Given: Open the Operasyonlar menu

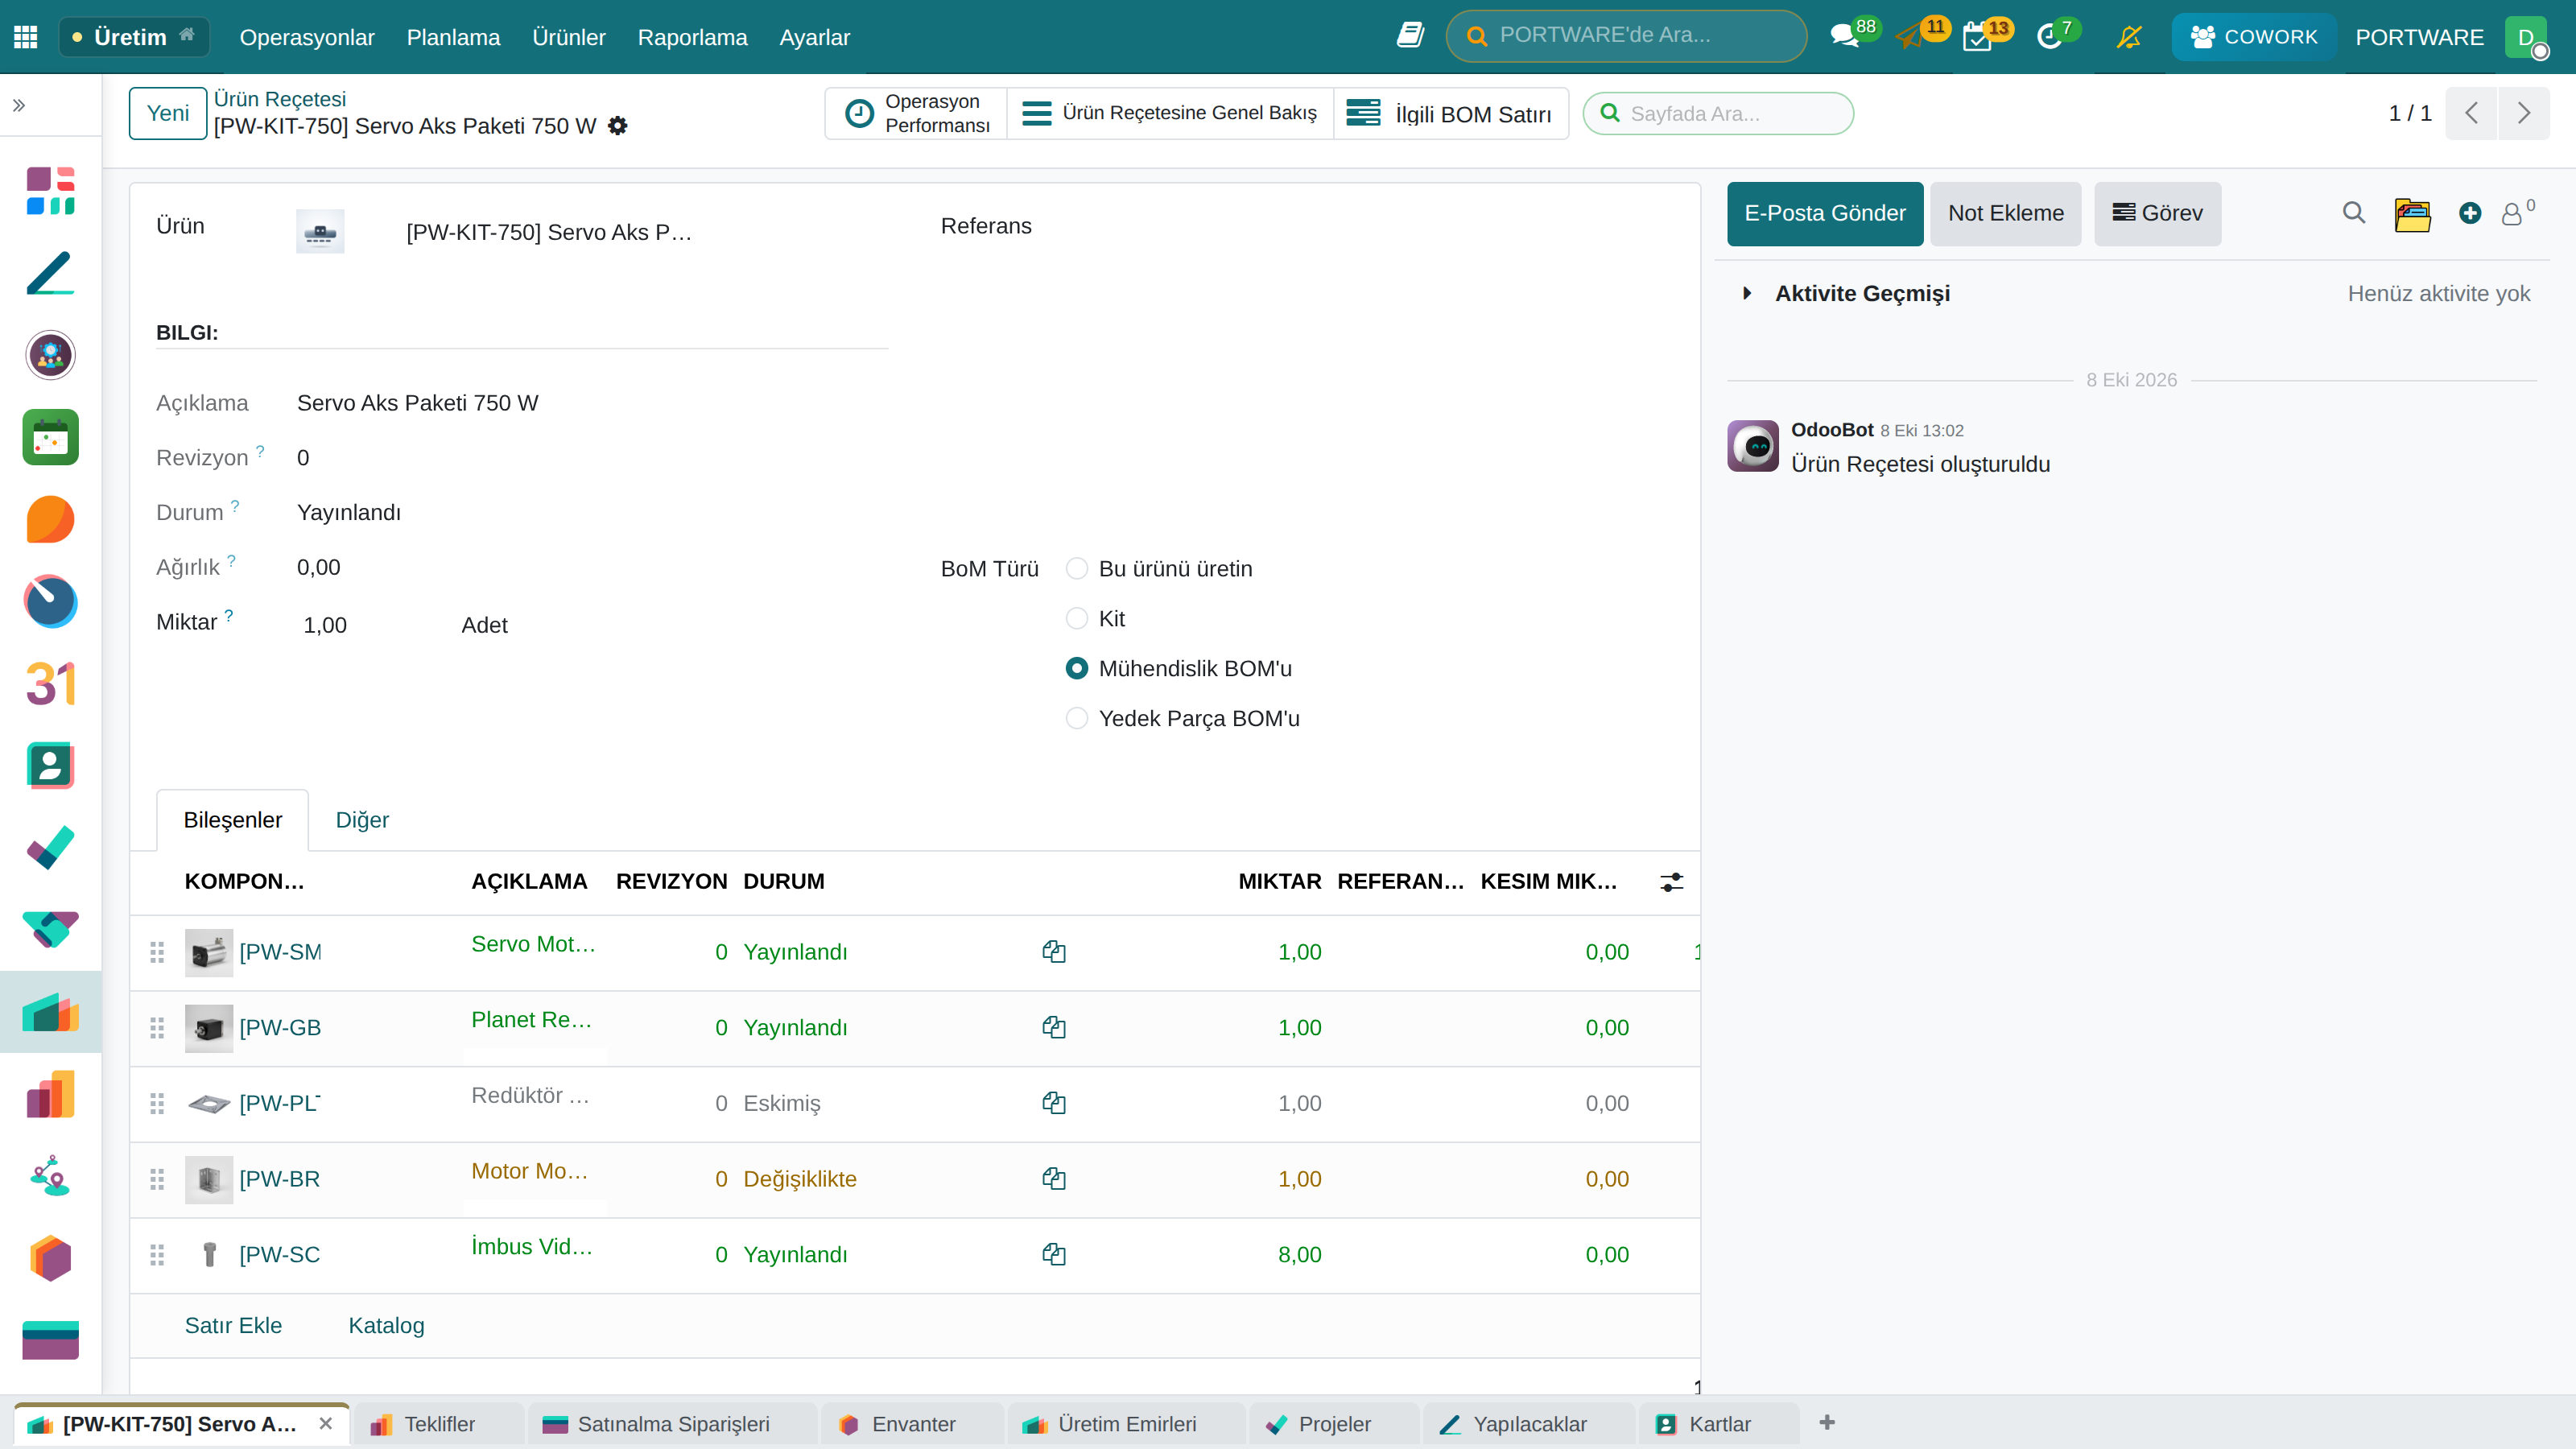Looking at the screenshot, I should 307,37.
